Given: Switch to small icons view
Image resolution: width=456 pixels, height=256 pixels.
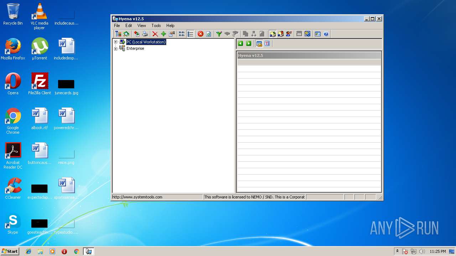Looking at the screenshot, I should pyautogui.click(x=182, y=34).
